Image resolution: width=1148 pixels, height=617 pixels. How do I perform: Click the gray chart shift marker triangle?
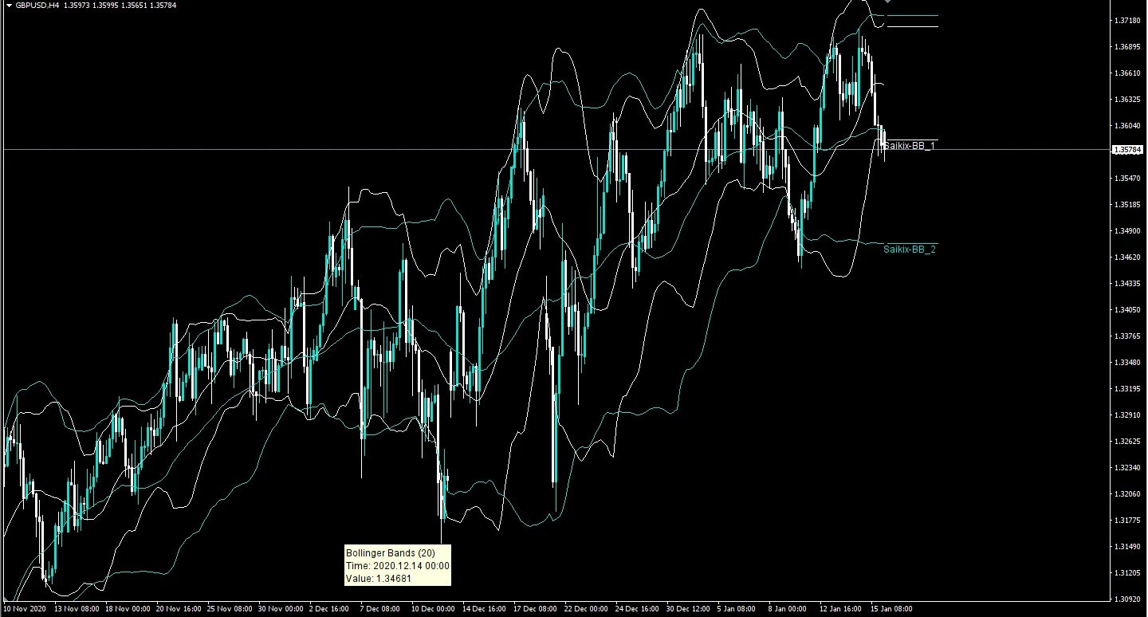pyautogui.click(x=888, y=2)
